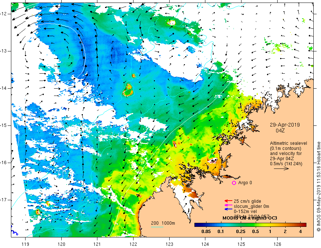Select the "29-Apr-2019" date label
This screenshot has width=321, height=248.
point(285,125)
